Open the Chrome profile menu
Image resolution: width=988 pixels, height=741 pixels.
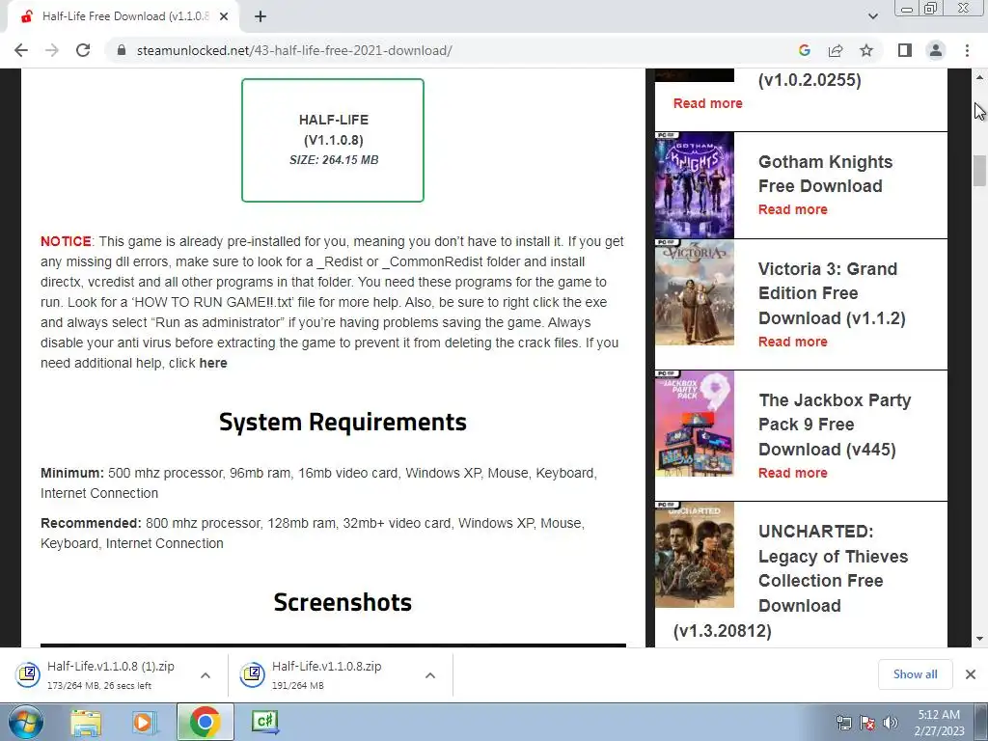[936, 50]
